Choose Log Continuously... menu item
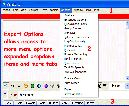 (79, 41)
